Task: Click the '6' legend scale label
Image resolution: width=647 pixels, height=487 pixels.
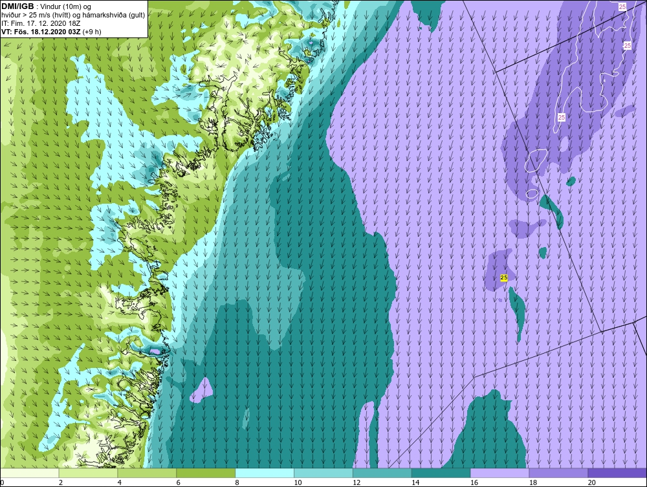Action: tap(179, 482)
